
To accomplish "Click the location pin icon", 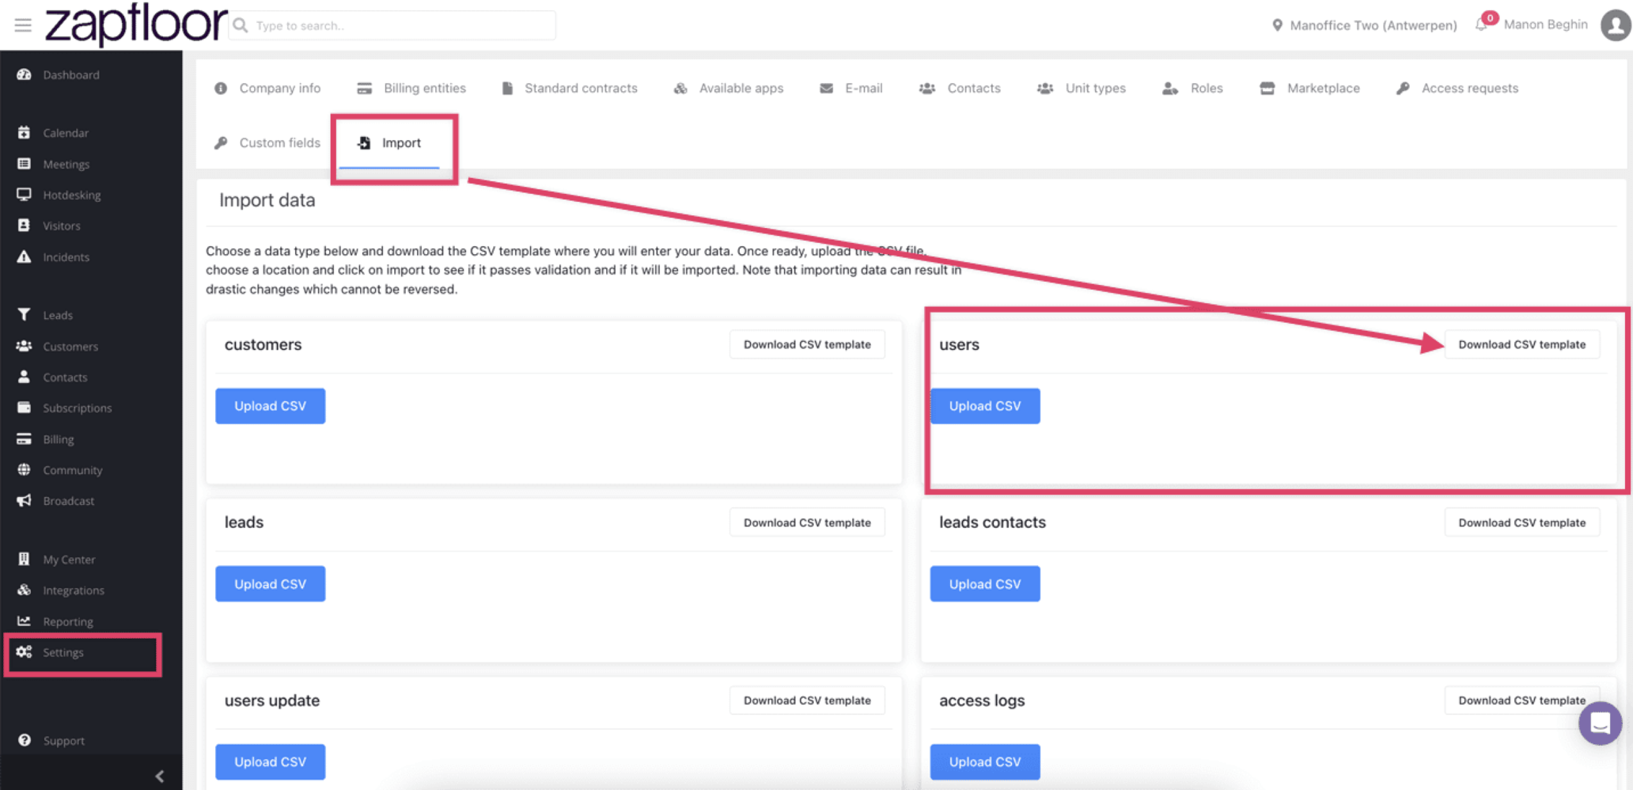I will (x=1277, y=25).
